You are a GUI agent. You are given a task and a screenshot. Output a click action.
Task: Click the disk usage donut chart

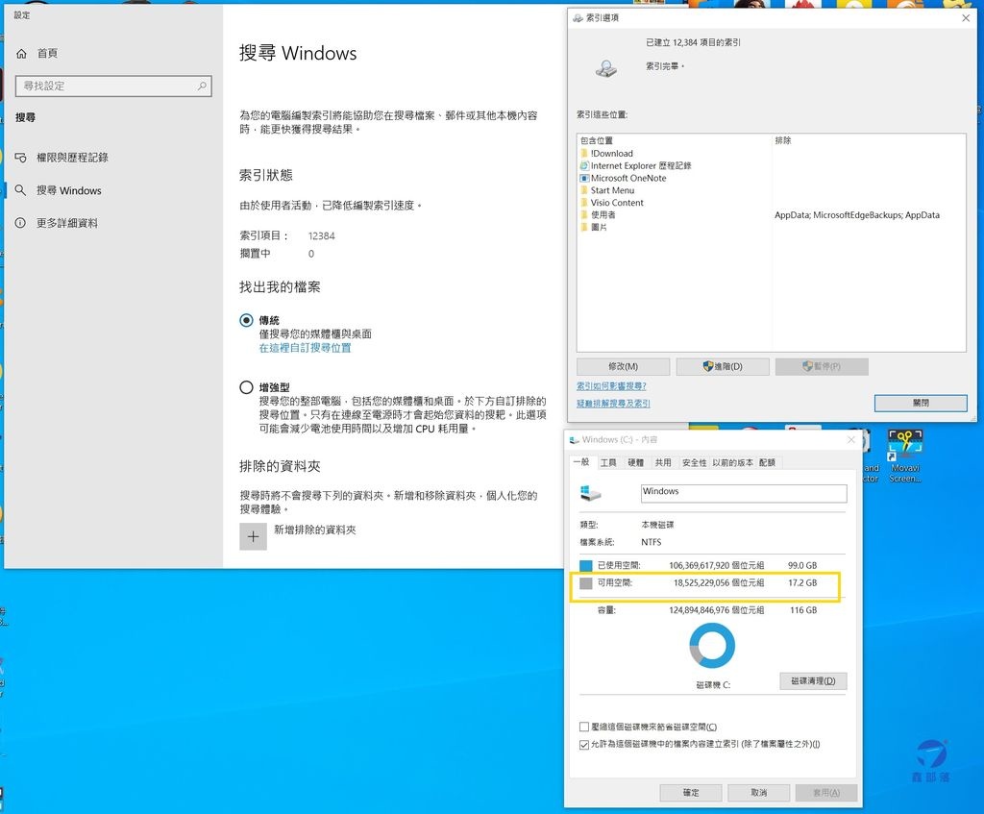(x=712, y=646)
